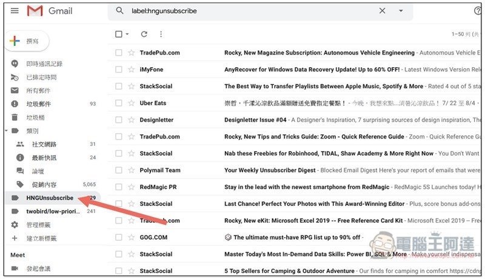The width and height of the screenshot is (485, 279).
Task: Check the TradePub.com Autonomous Vehicle email checkbox
Action: (x=119, y=53)
